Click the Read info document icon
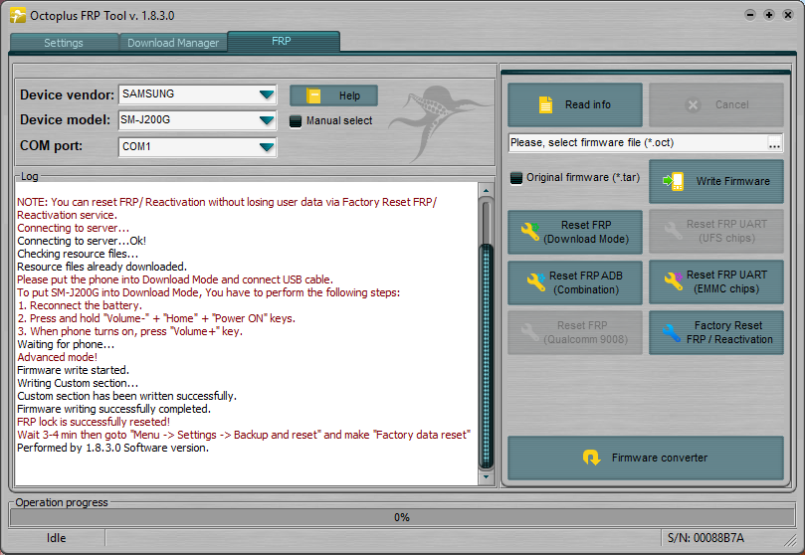The height and width of the screenshot is (555, 805). [545, 104]
